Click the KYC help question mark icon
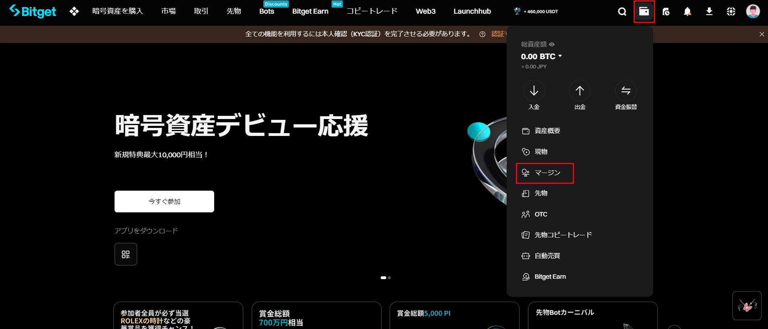The height and width of the screenshot is (329, 768). [482, 34]
